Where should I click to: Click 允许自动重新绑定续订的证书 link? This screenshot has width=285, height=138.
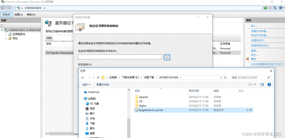click(267, 64)
